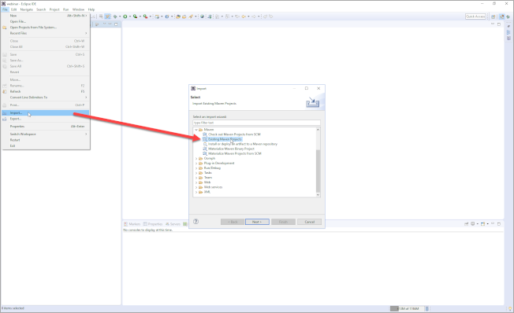Select Materialize Maven Binary Project
The image size is (514, 313).
tap(231, 149)
